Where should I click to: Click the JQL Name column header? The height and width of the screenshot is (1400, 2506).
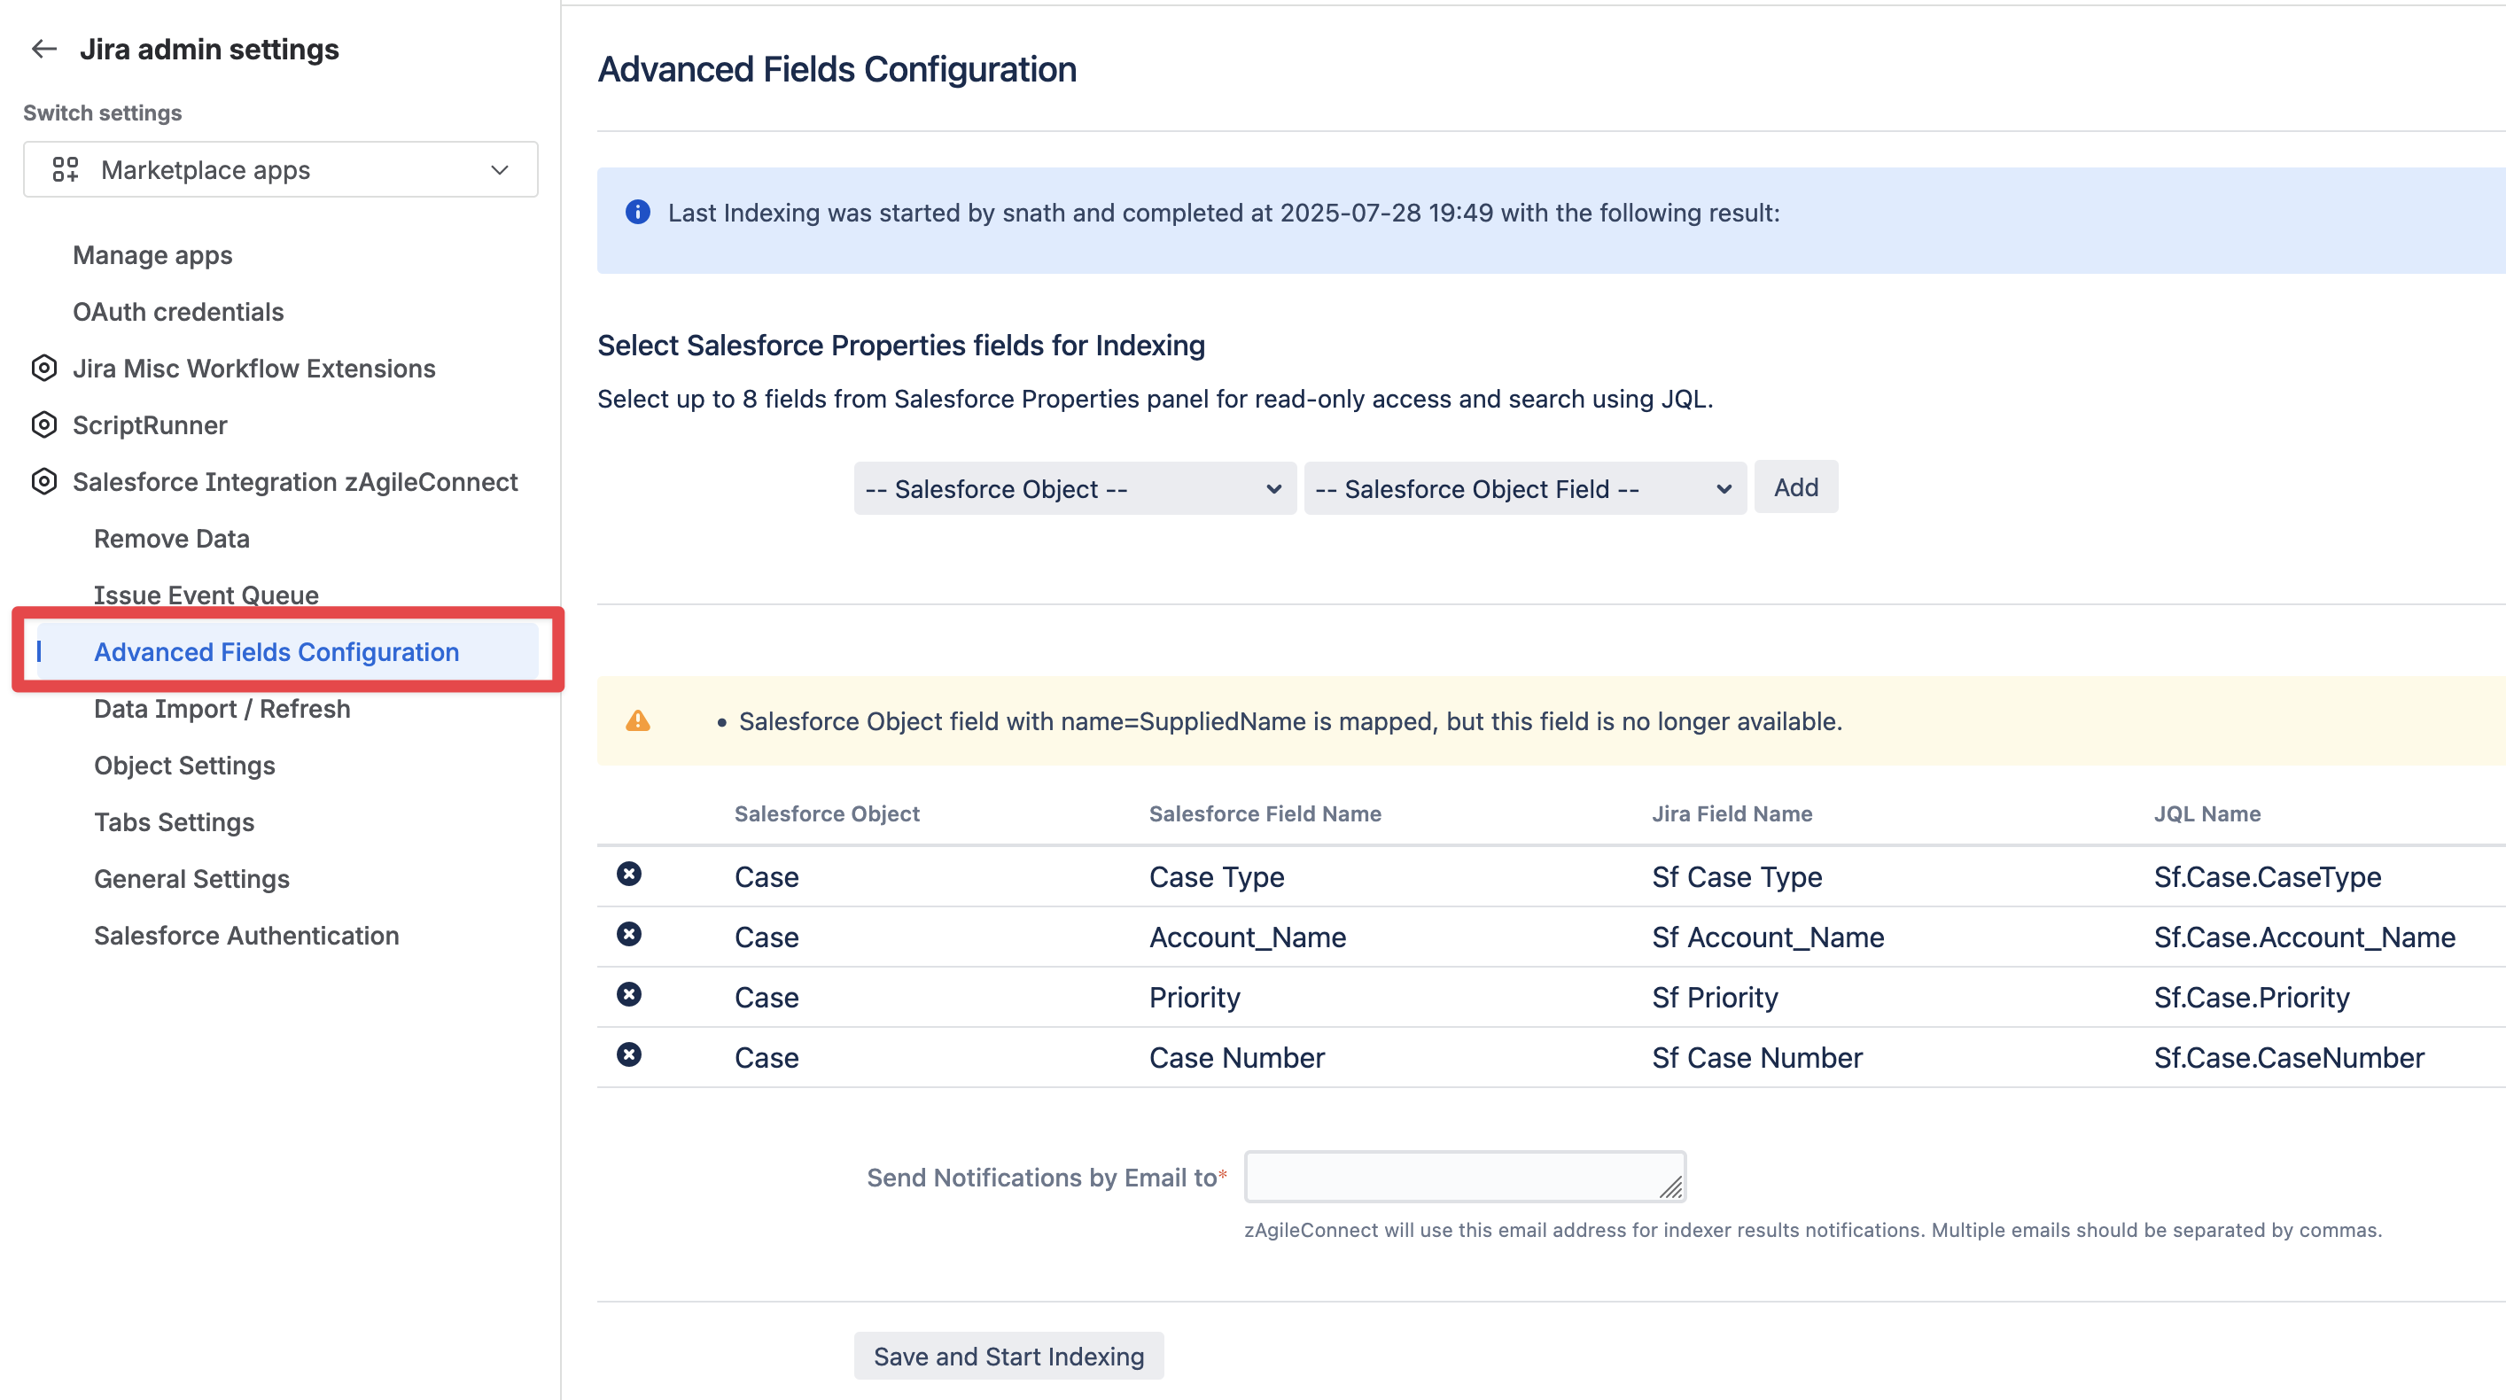point(2206,813)
